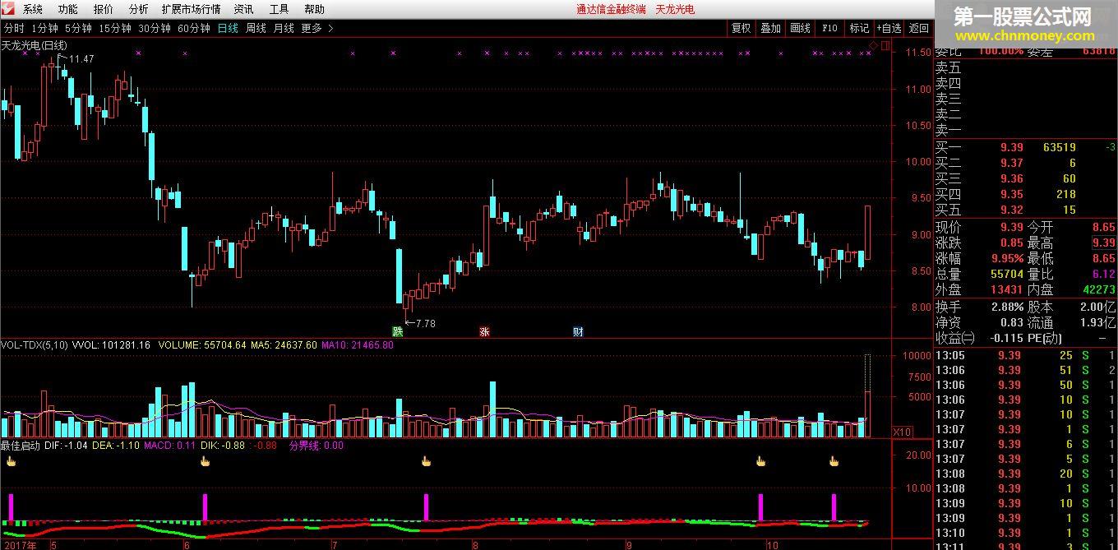Select the 30分钟 period tab
This screenshot has height=550, width=1118.
pyautogui.click(x=155, y=28)
